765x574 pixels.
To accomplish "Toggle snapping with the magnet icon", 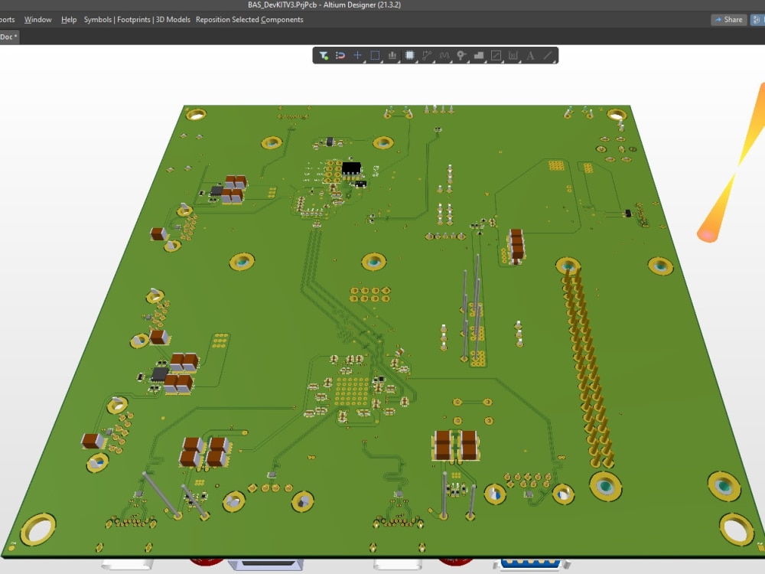I will coord(340,54).
